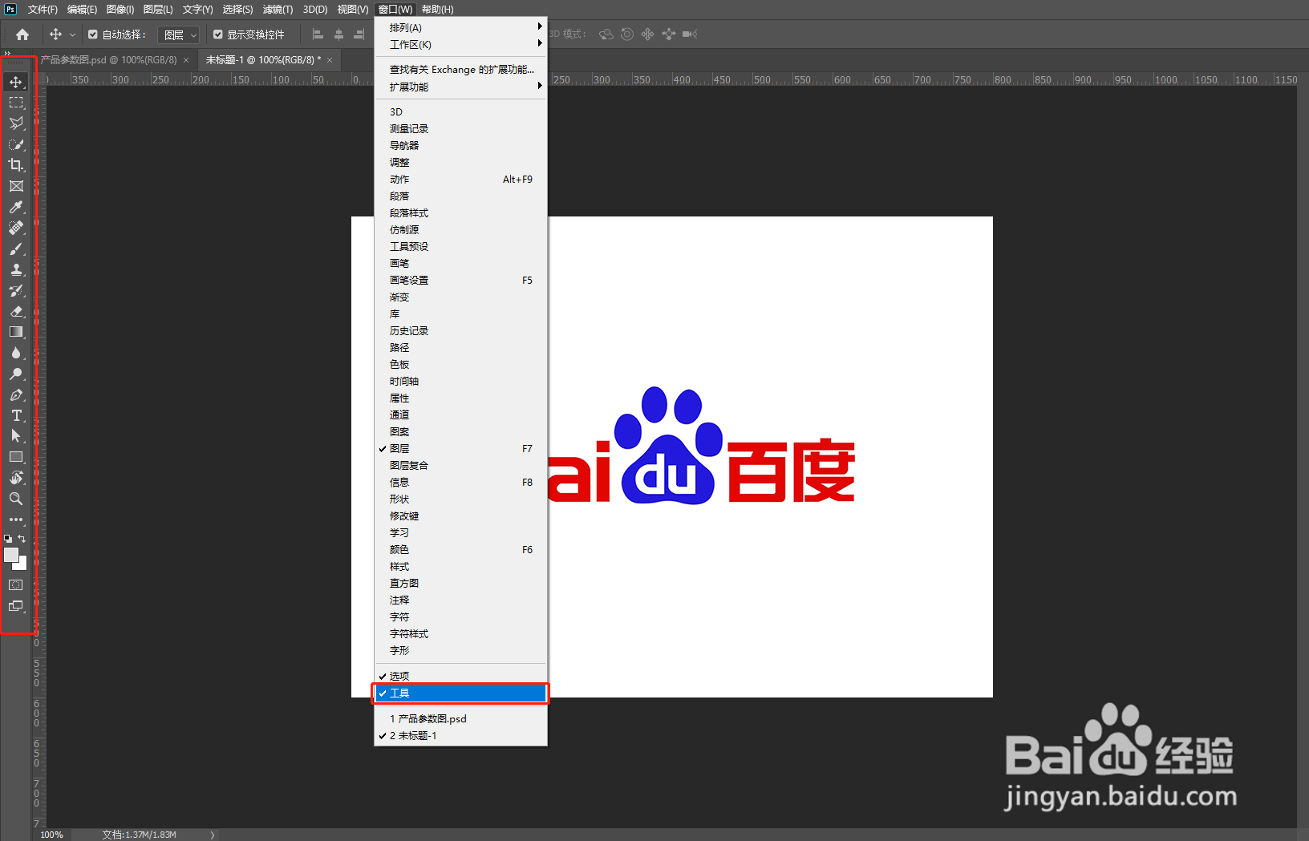Click background color swatch
Image resolution: width=1309 pixels, height=841 pixels.
[22, 565]
